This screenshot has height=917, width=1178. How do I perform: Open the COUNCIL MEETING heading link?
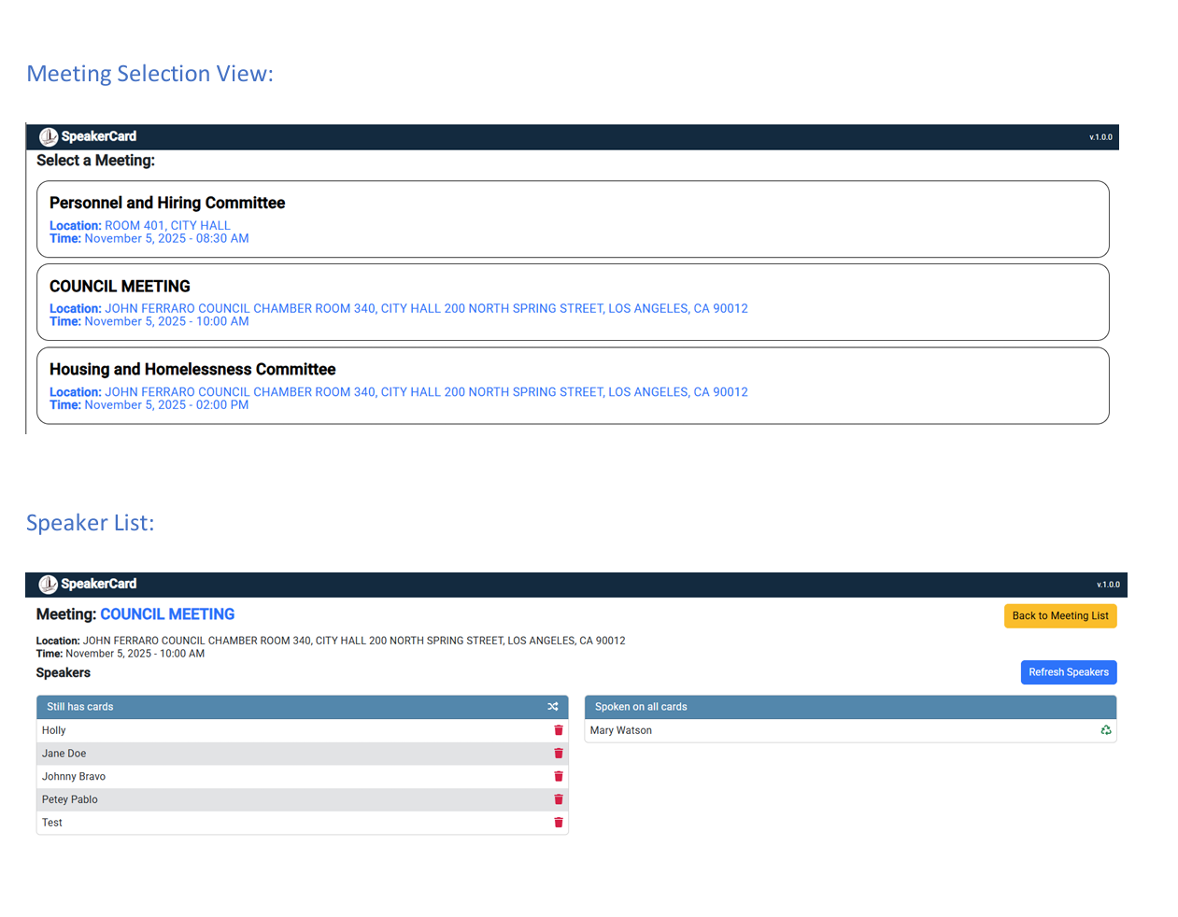point(167,614)
